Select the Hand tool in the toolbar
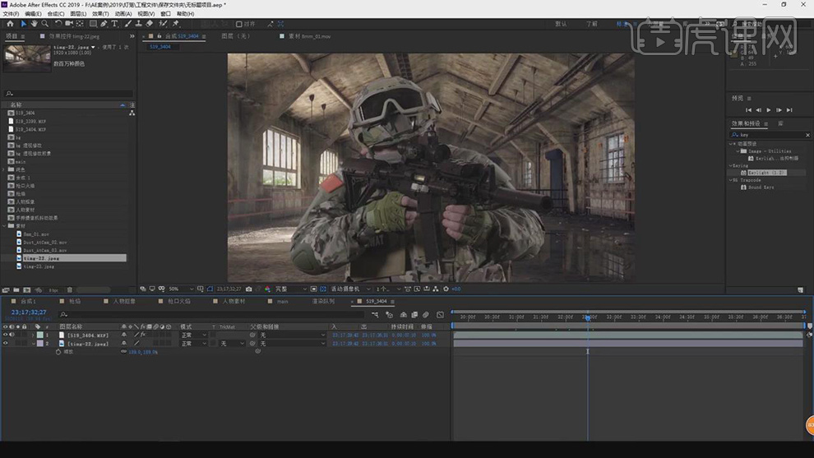 pos(34,24)
